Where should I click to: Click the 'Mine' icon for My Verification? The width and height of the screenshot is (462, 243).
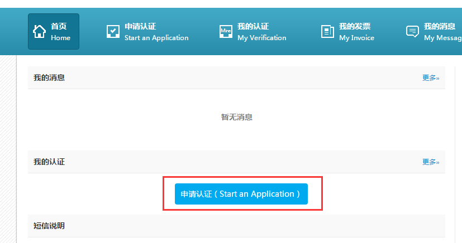click(x=226, y=32)
